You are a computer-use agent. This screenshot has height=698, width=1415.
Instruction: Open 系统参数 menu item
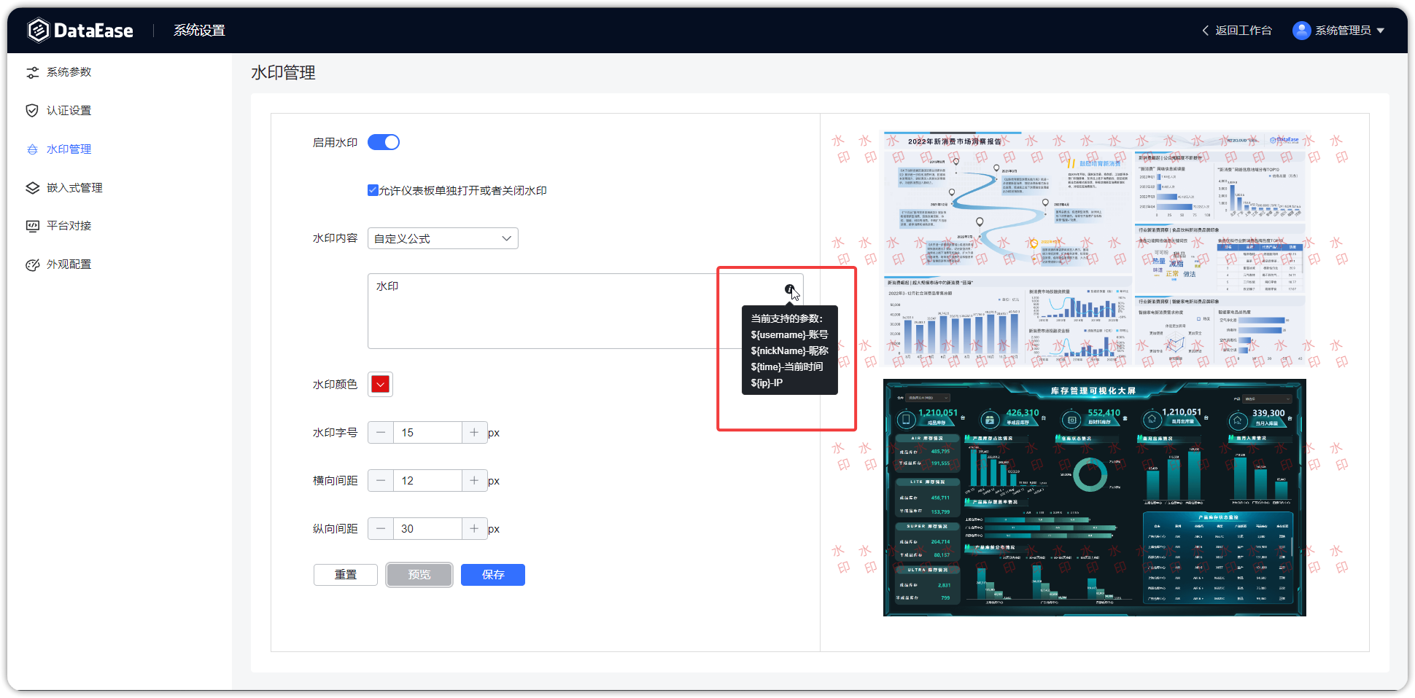pyautogui.click(x=69, y=72)
